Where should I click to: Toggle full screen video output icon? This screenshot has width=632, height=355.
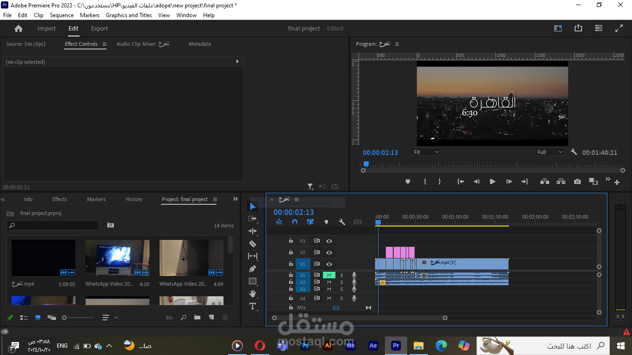coord(619,28)
